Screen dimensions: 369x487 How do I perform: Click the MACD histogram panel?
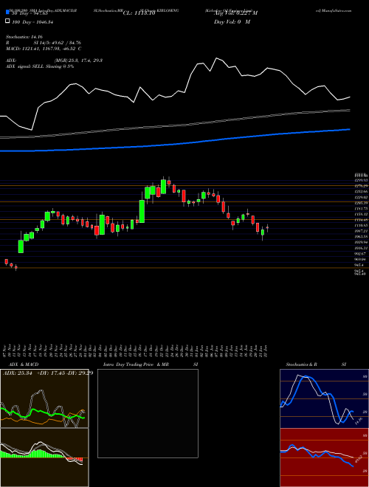click(x=44, y=457)
